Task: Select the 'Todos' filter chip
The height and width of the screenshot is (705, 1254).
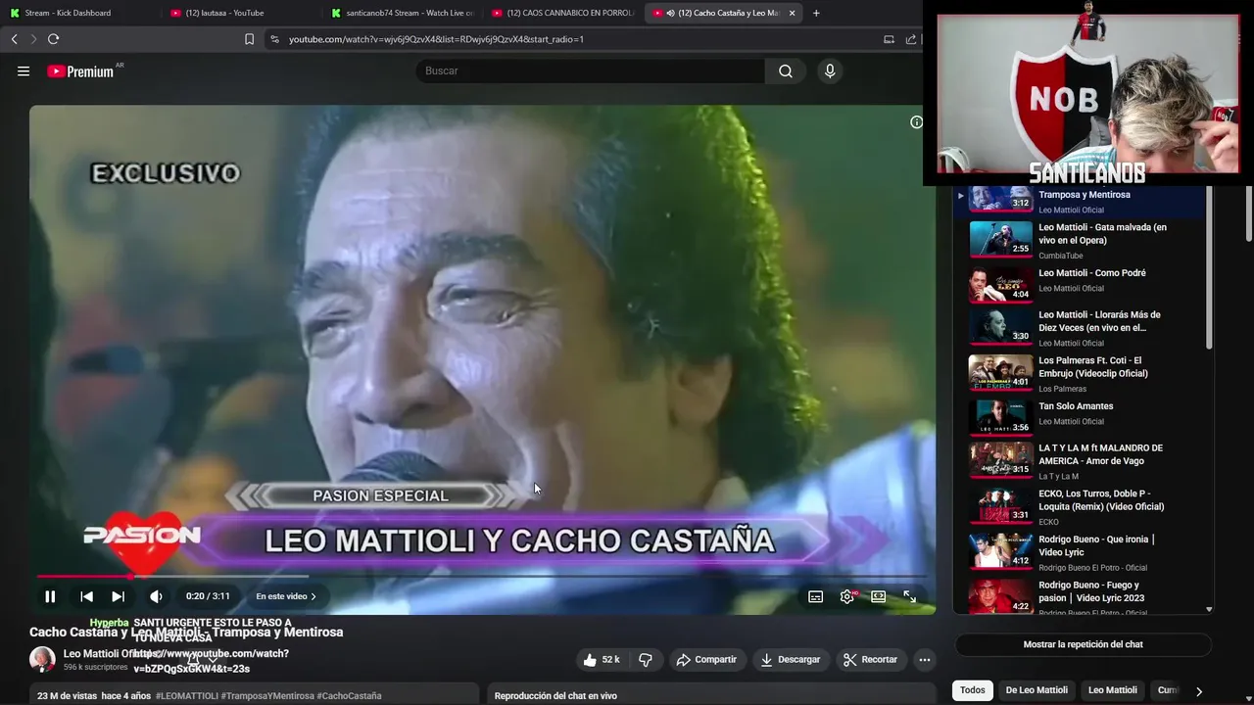Action: tap(973, 690)
